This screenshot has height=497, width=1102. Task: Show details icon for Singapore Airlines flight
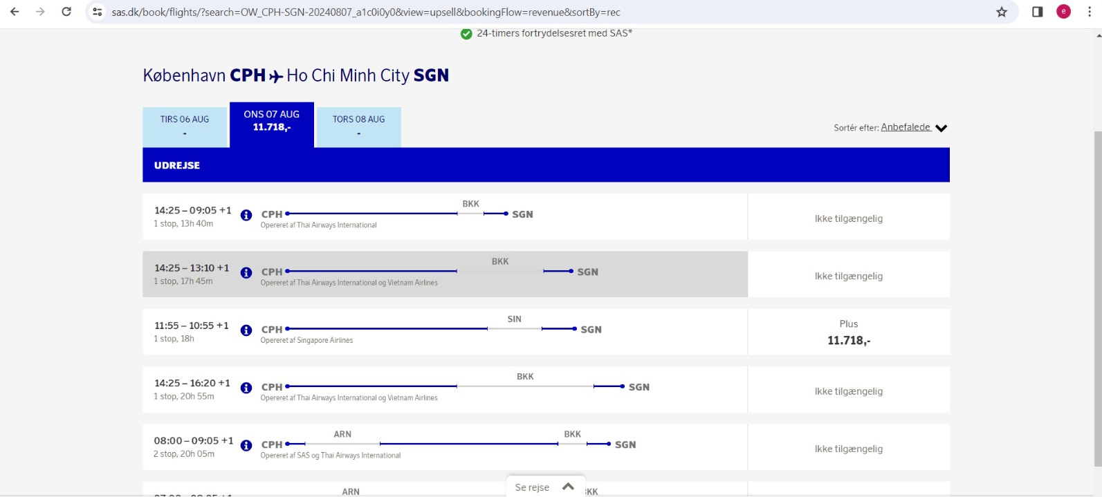coord(246,330)
